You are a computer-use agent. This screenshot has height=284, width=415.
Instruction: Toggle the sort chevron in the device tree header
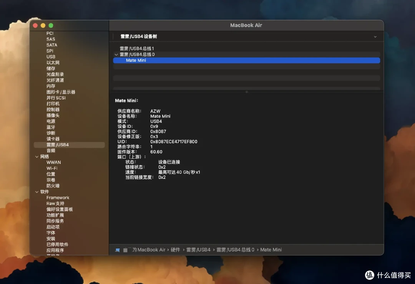coord(375,37)
